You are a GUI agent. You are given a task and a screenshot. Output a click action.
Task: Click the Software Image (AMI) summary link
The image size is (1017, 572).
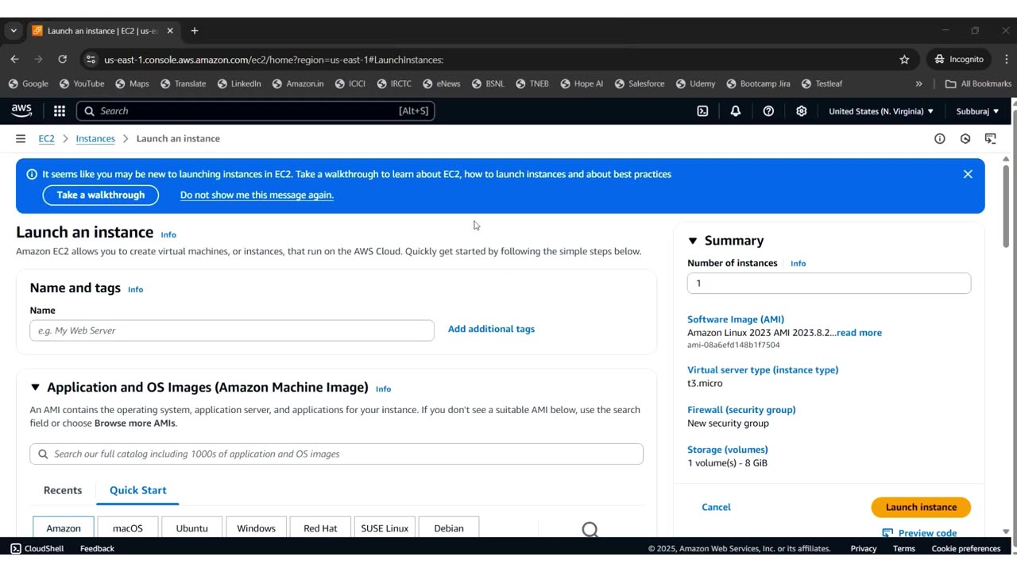[736, 319]
